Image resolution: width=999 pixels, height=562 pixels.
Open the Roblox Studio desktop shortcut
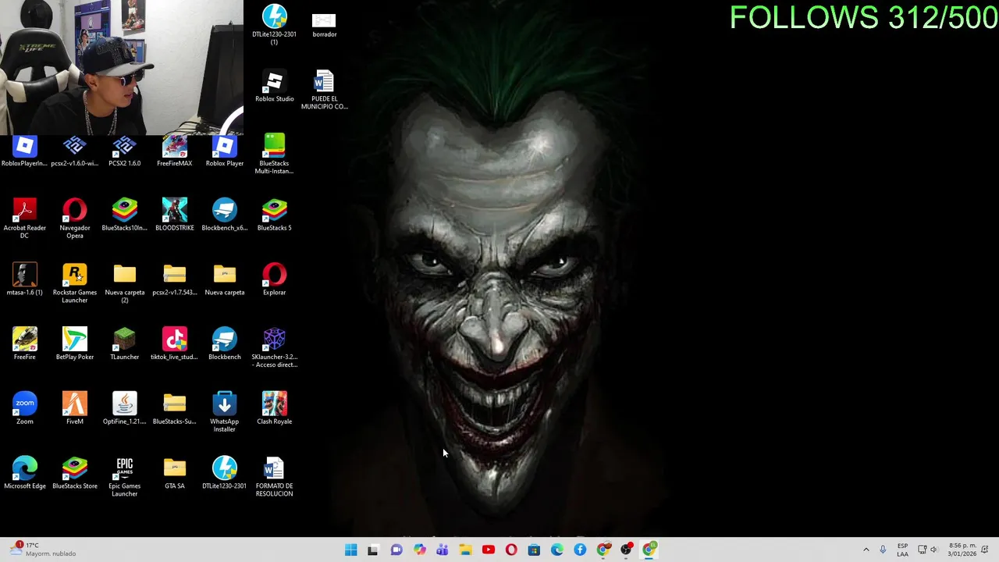(274, 87)
